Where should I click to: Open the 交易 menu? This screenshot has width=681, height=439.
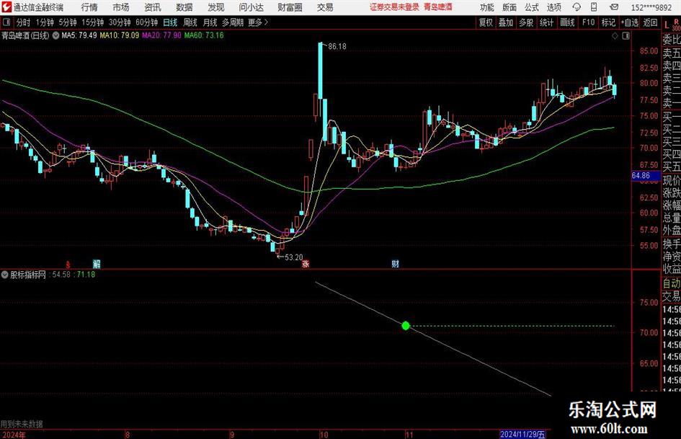click(325, 7)
